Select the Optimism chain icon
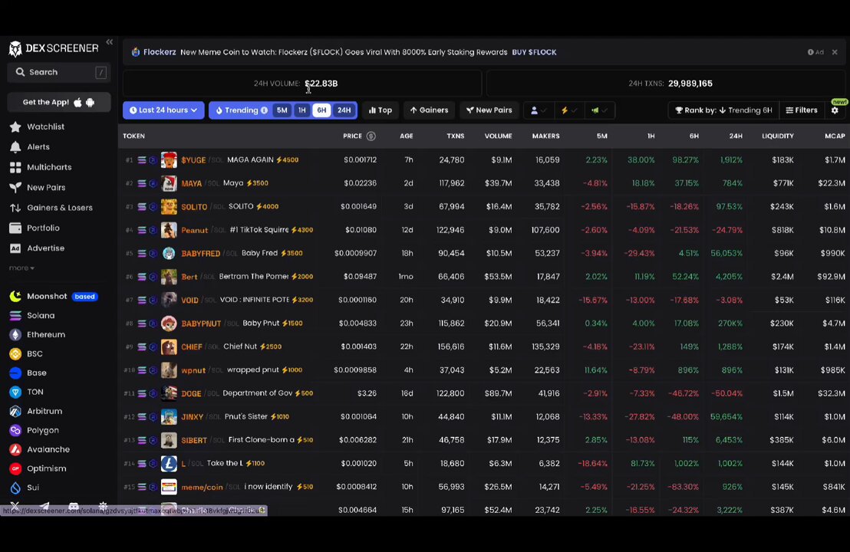Screen dimensions: 850x552 (15, 468)
